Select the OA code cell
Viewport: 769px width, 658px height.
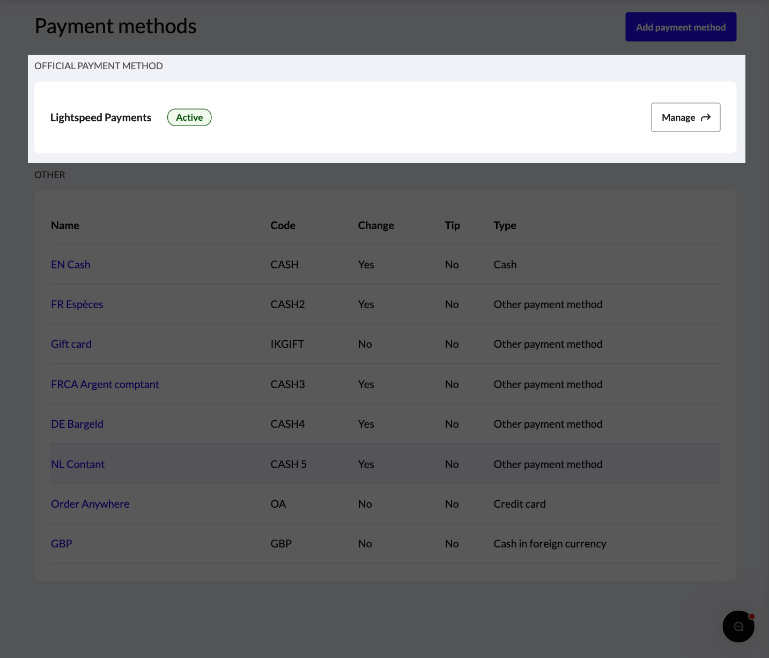pyautogui.click(x=278, y=504)
